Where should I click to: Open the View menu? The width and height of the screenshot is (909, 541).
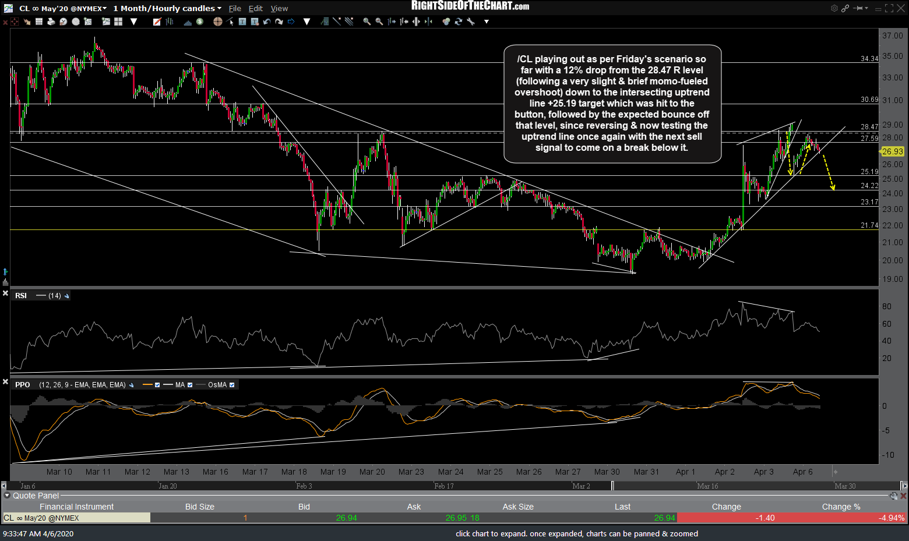[279, 8]
